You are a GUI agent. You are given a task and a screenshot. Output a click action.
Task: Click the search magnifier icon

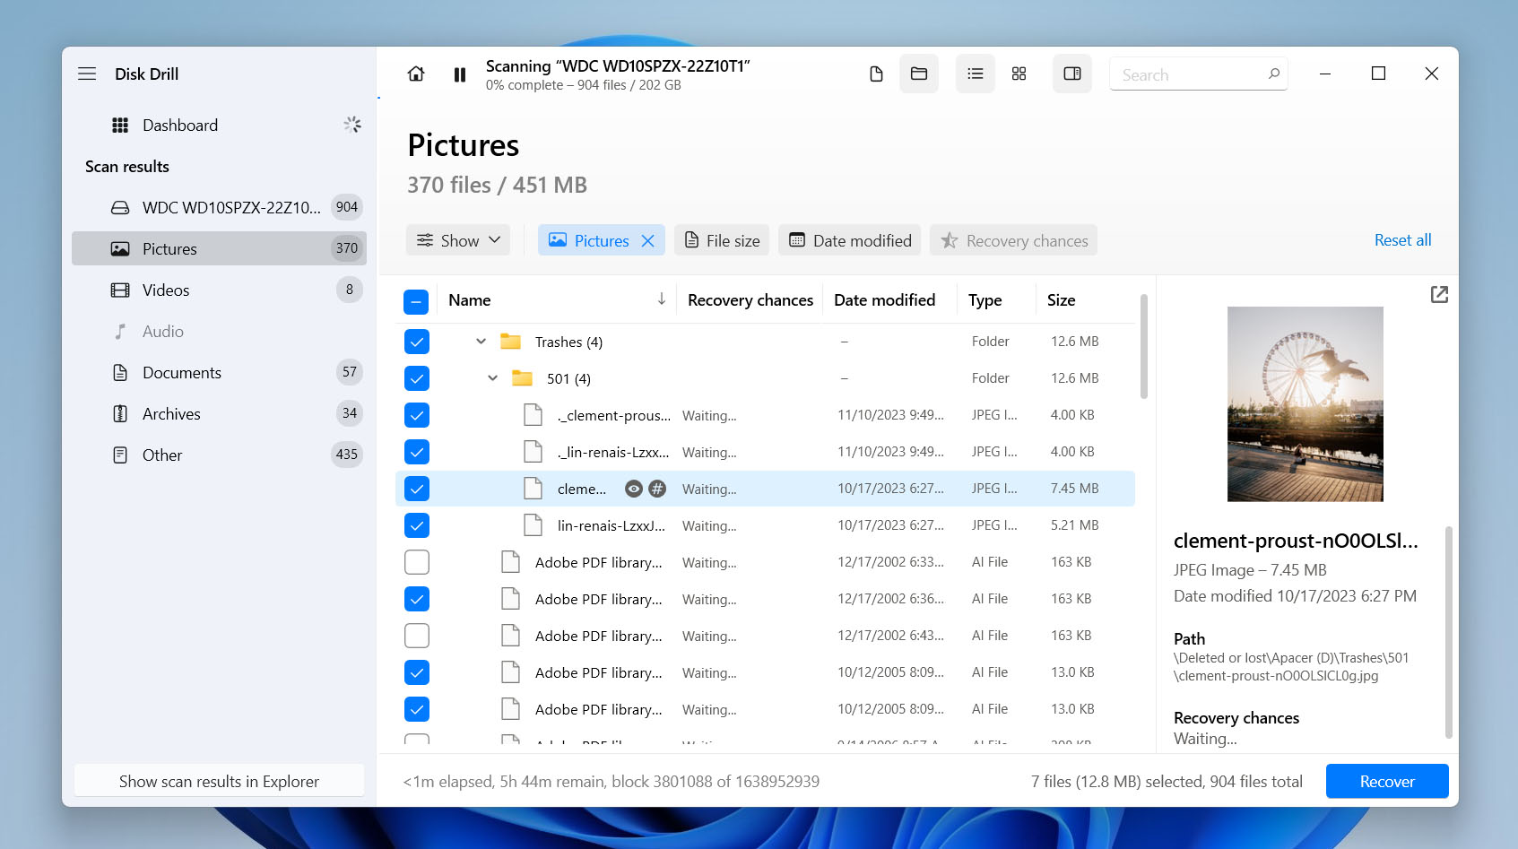pyautogui.click(x=1274, y=74)
